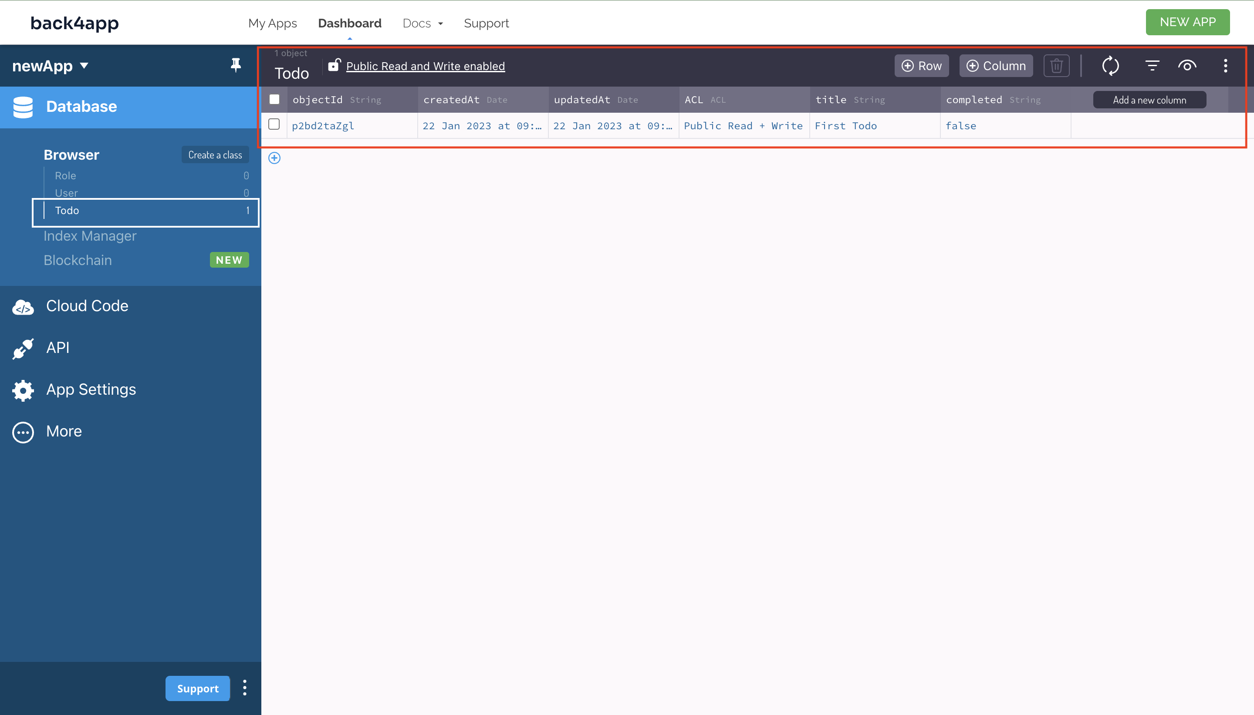Go to the Dashboard tab
The width and height of the screenshot is (1254, 715).
click(x=349, y=23)
